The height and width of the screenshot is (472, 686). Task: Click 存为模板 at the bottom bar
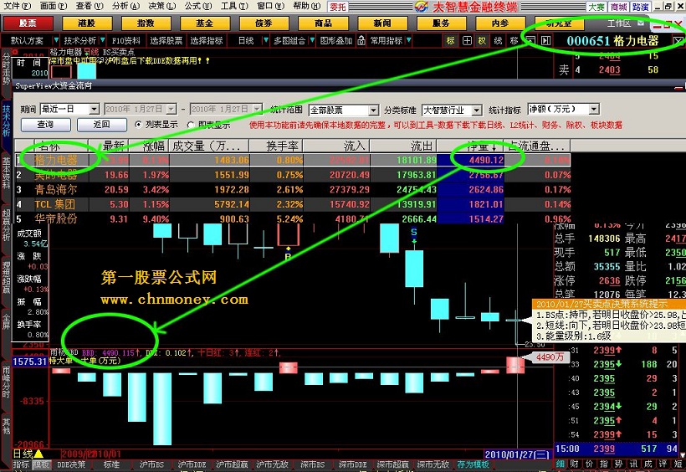(473, 464)
